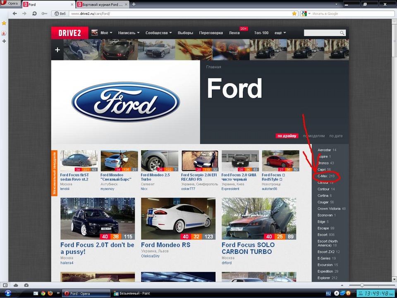Switch to Безымянный - Paint taskbar button
The height and width of the screenshot is (298, 397).
coord(135,293)
